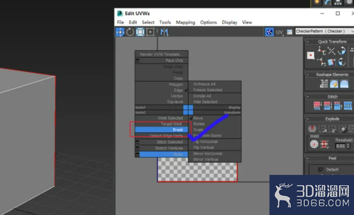The width and height of the screenshot is (354, 215).
Task: Open Stitch Selected settings box in context menu
Action: 138,142
